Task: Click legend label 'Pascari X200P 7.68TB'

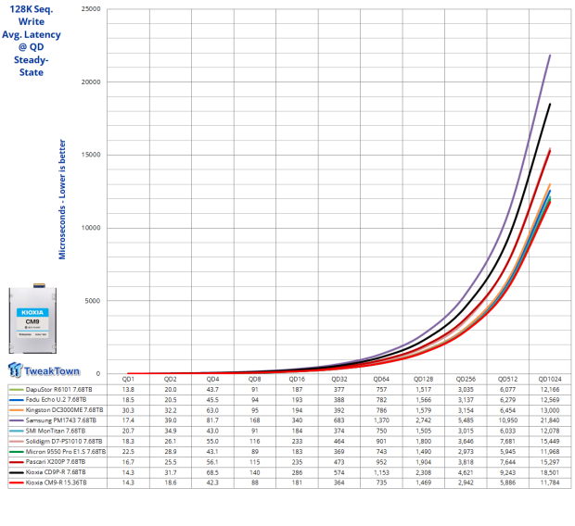Action: [56, 462]
